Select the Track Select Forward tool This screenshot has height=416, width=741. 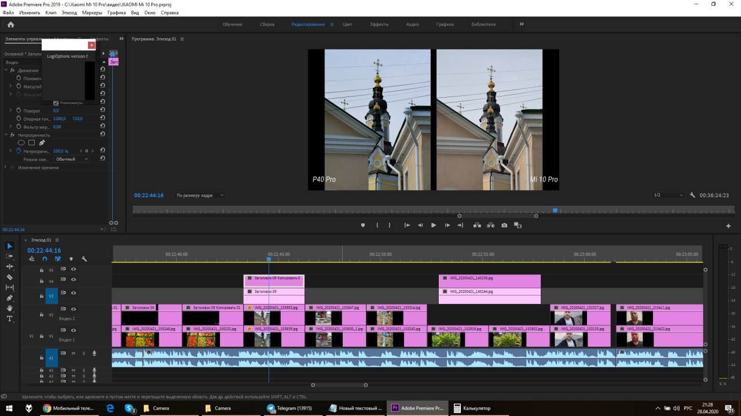point(9,256)
